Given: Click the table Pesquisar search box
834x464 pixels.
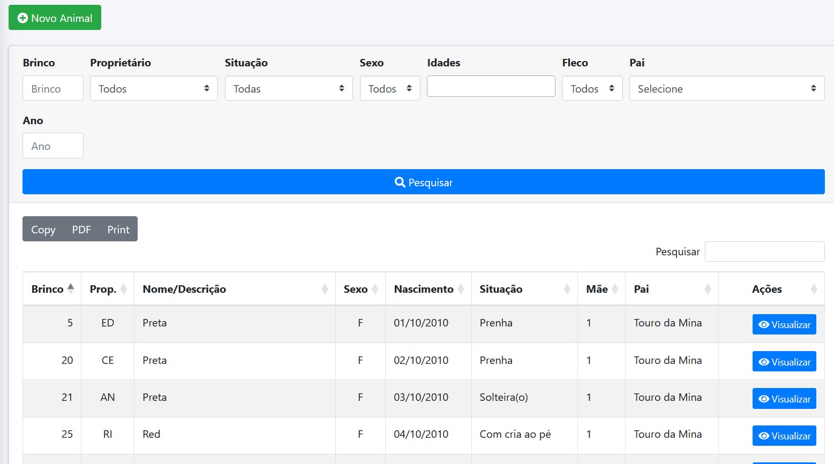Looking at the screenshot, I should coord(764,252).
